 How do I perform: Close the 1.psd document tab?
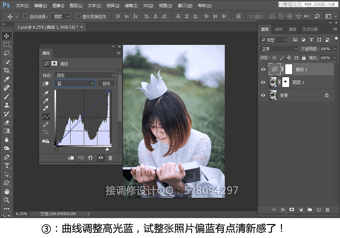82,27
